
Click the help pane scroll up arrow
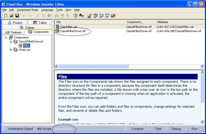202,72
